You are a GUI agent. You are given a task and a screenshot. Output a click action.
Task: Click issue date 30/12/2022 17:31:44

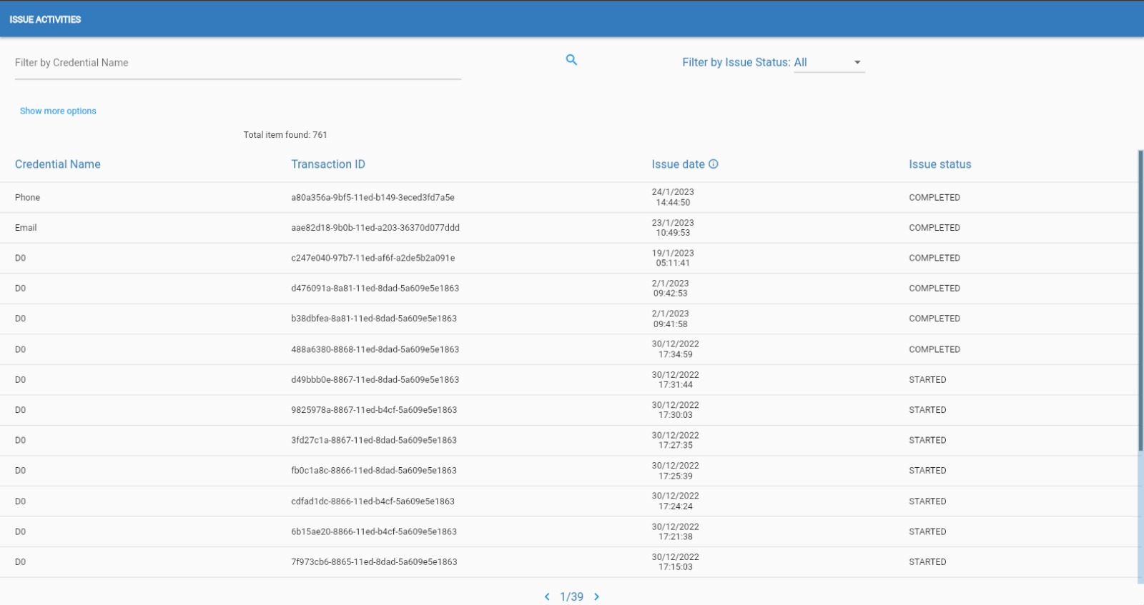[675, 379]
